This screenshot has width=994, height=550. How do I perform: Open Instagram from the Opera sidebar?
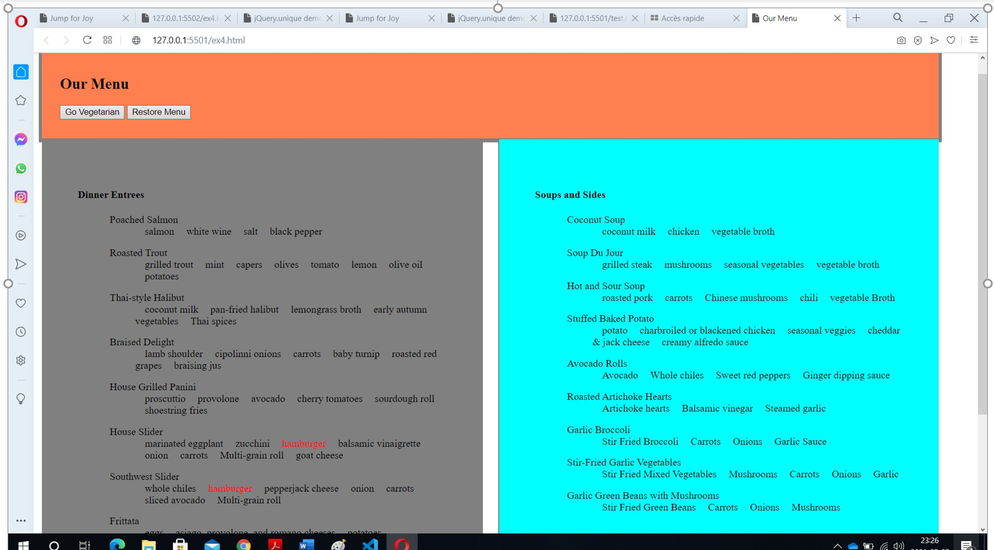click(x=21, y=197)
